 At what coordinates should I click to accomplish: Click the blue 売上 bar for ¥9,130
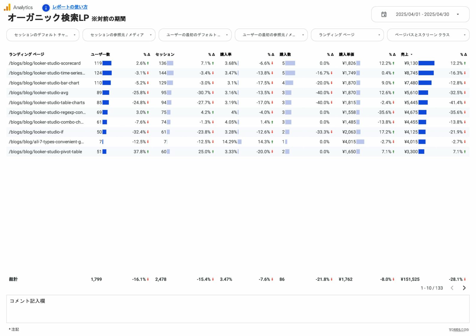click(x=426, y=63)
